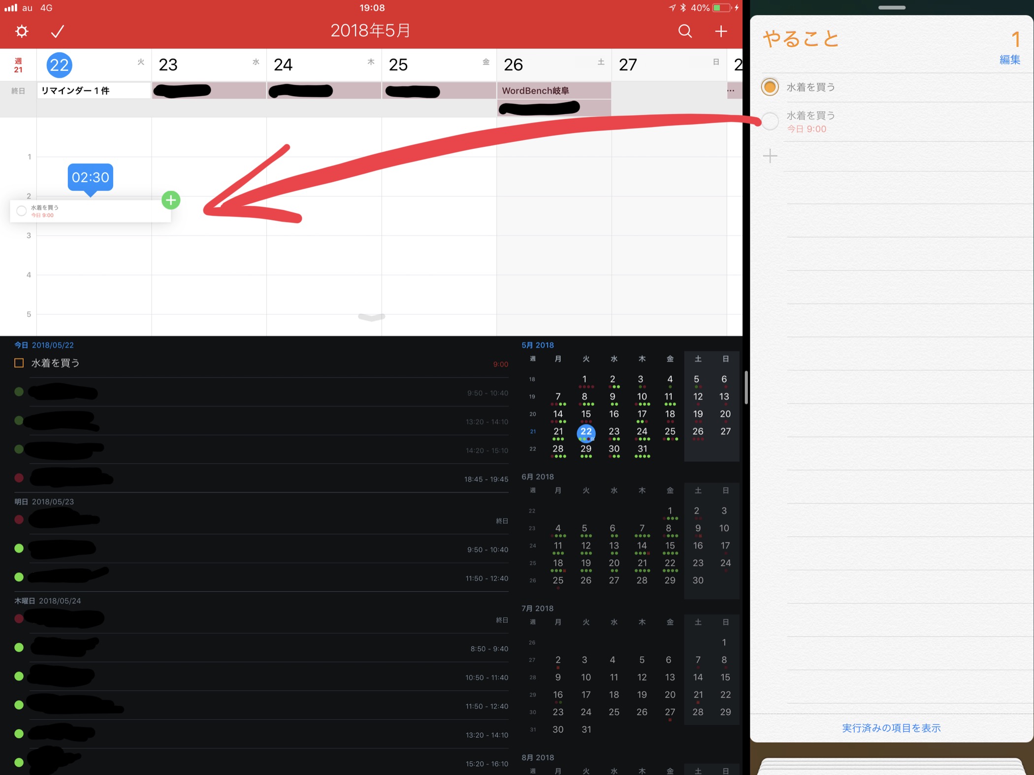Tap the ellipsis more-events indicator in all-day row
Screen dimensions: 1034x775
[731, 91]
